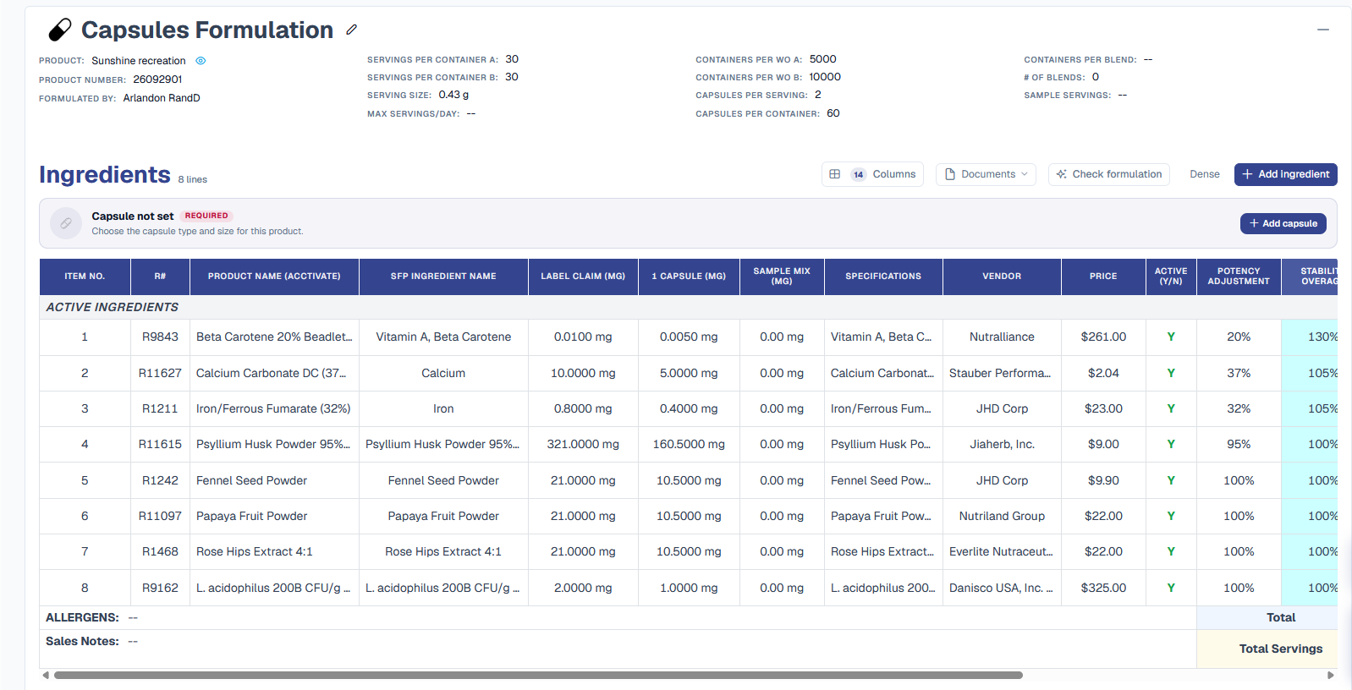Click the right arrow of the horizontal scrollbar
Viewport: 1352px width, 690px height.
click(x=1331, y=676)
